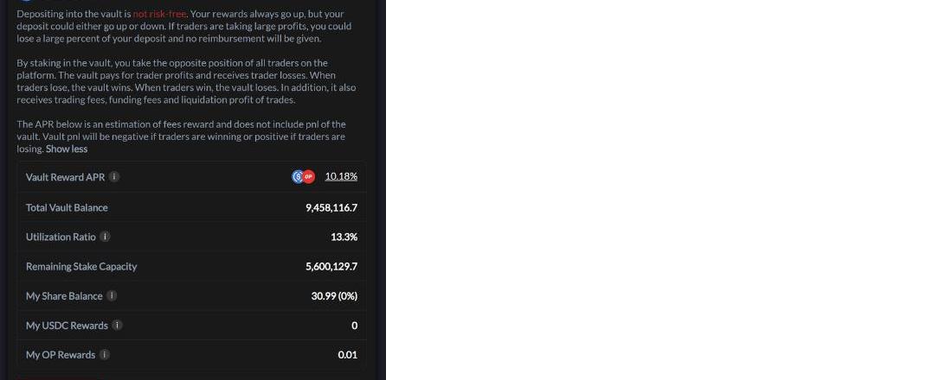952x380 pixels.
Task: Click the info icon beside Vault Reward APR
Action: 114,177
